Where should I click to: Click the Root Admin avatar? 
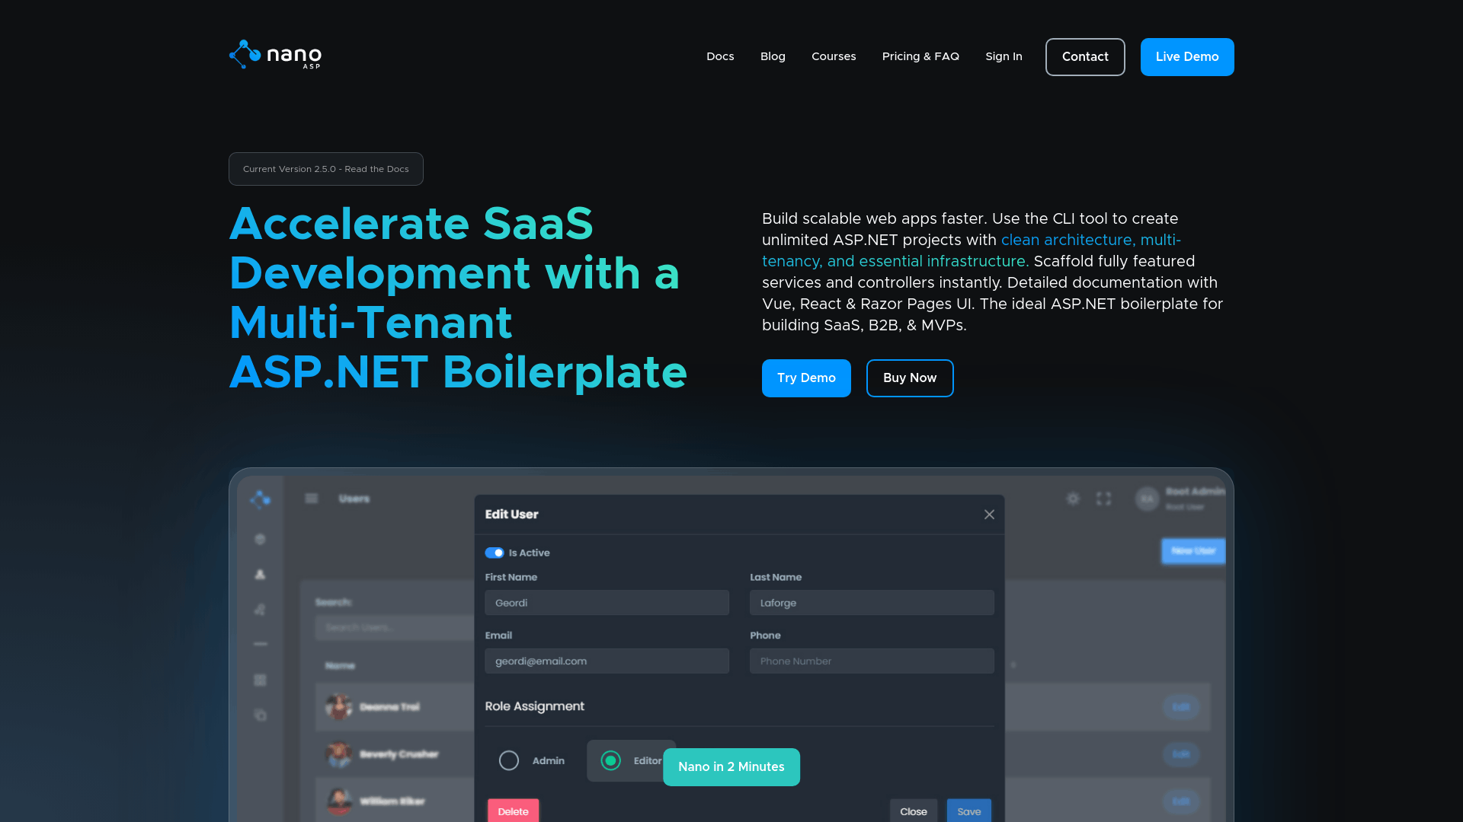1148,499
